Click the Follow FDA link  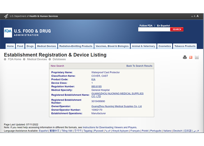point(146,26)
